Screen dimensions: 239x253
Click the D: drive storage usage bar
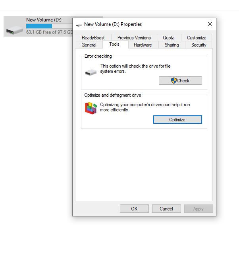49,26
